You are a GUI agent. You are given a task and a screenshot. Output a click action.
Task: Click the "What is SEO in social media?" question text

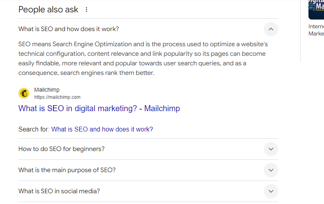59,191
